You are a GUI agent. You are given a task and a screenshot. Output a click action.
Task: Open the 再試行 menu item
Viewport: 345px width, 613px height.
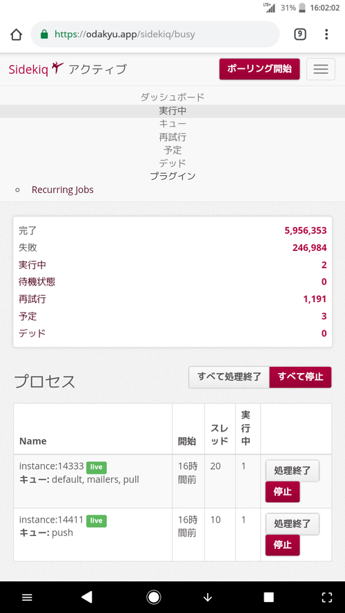click(172, 137)
